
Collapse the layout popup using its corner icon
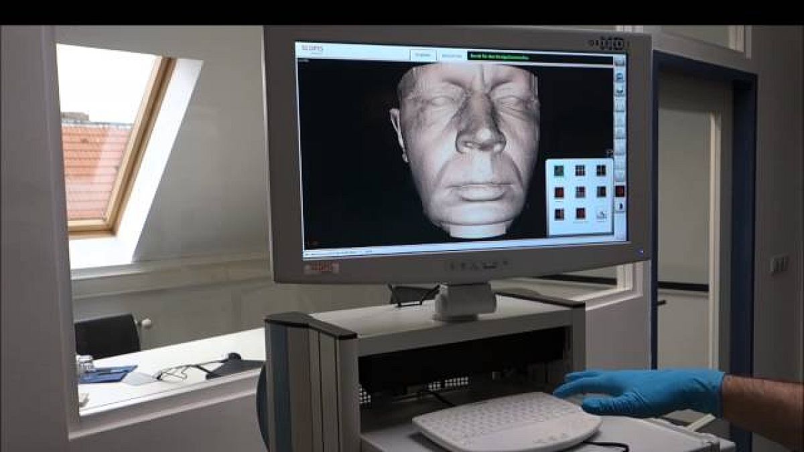point(610,153)
